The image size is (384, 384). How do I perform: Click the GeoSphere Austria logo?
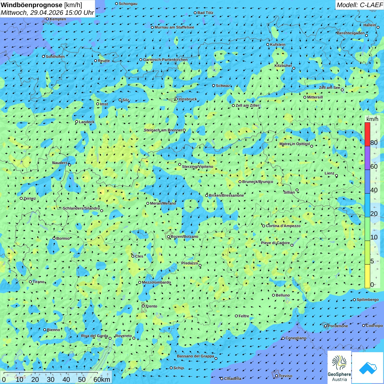[x=339, y=367]
